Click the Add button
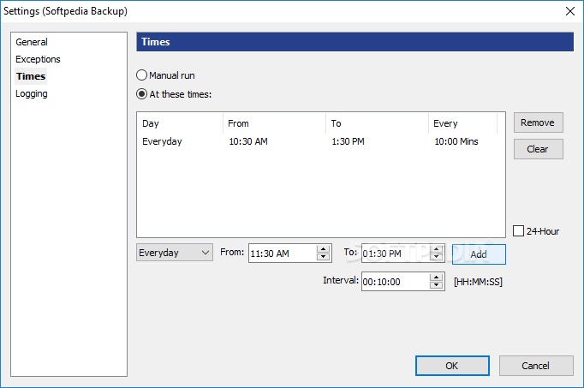The width and height of the screenshot is (584, 388). click(479, 254)
